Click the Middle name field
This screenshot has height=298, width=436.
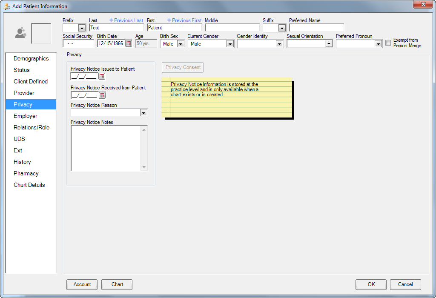click(x=232, y=28)
